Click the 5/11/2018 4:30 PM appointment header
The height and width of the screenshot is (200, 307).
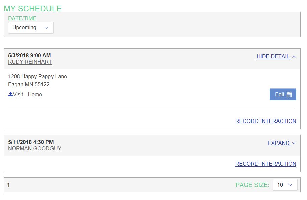point(31,142)
